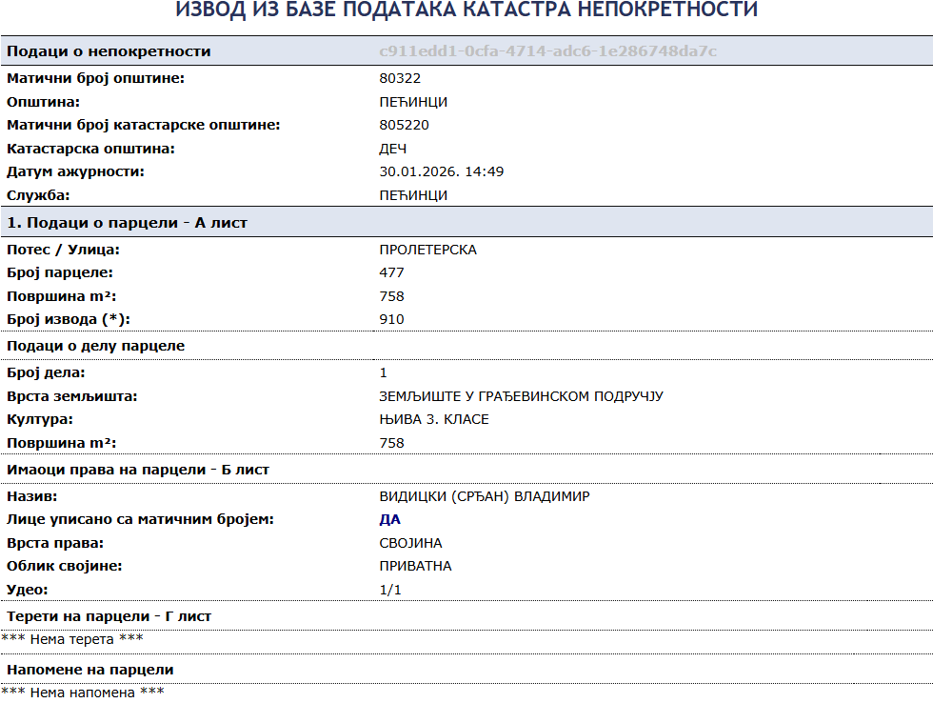933x703 pixels.
Task: Click the Напомене на парцели heading
Action: click(90, 670)
